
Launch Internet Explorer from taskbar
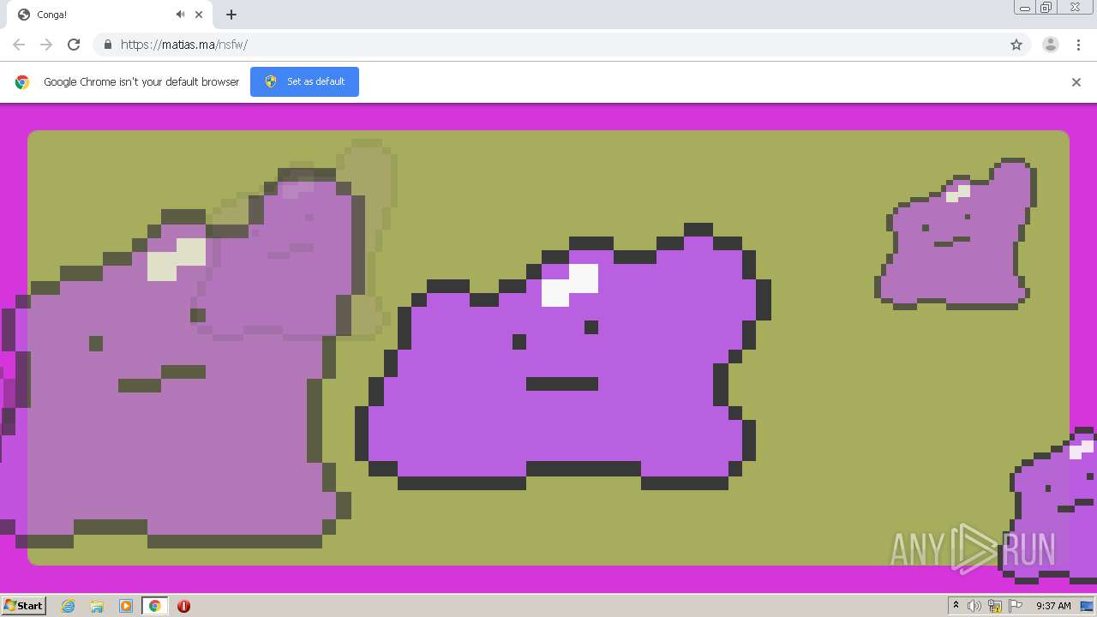tap(69, 606)
